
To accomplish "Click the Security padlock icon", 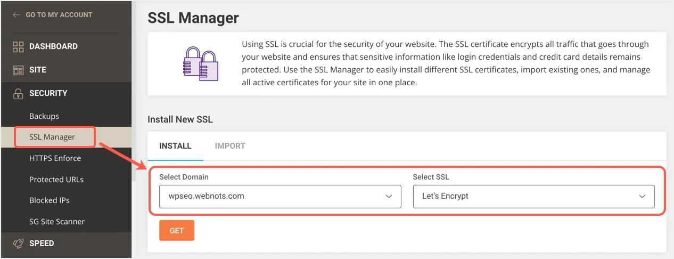I will coord(18,93).
